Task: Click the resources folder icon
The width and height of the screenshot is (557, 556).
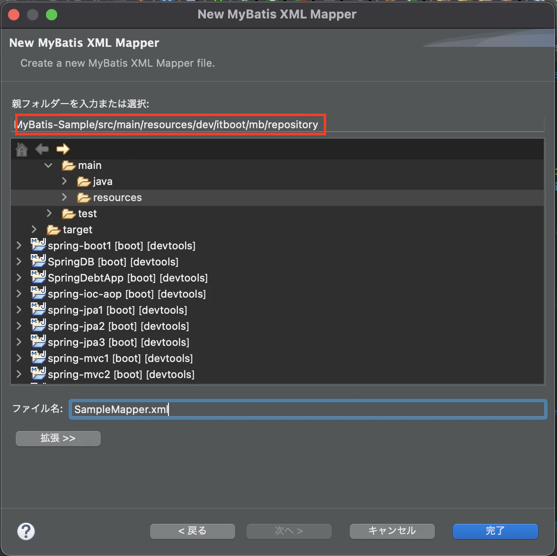Action: tap(84, 197)
